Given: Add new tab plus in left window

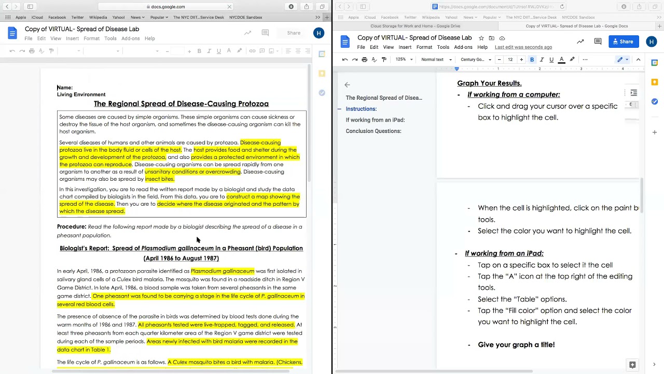Looking at the screenshot, I should [x=326, y=17].
